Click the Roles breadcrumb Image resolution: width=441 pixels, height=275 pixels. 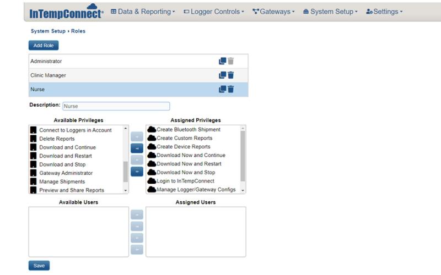pyautogui.click(x=78, y=31)
